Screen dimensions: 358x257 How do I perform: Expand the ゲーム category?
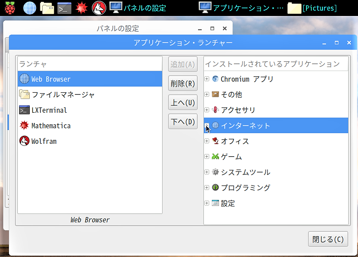tap(207, 156)
